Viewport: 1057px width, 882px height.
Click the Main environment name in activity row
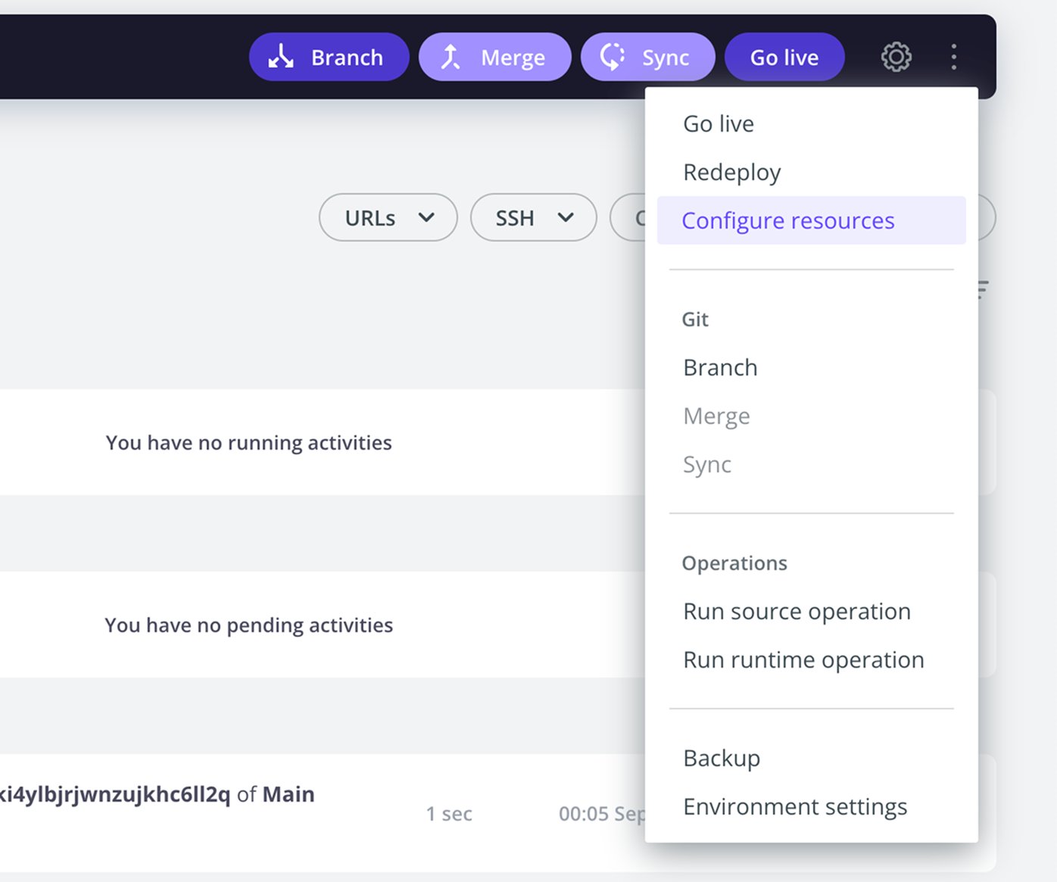tap(288, 794)
